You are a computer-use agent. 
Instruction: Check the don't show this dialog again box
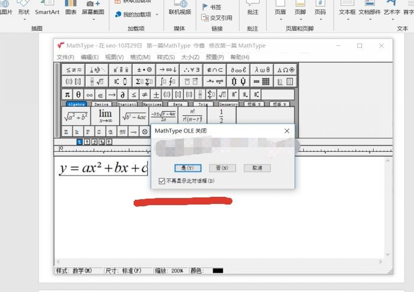(x=162, y=181)
